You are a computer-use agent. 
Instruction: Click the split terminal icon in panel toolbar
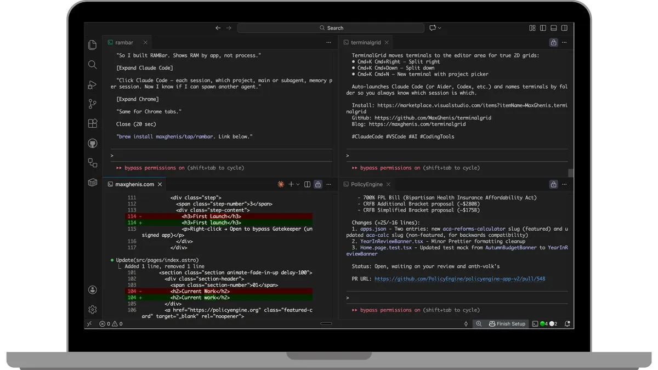(x=307, y=184)
